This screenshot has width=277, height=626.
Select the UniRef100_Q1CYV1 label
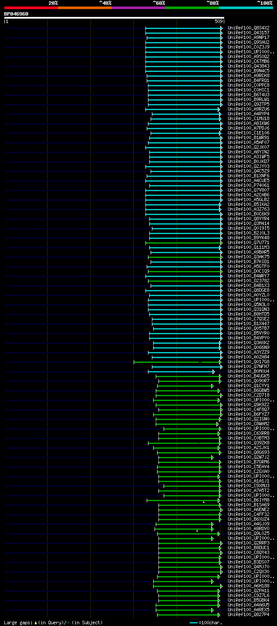pos(249,385)
